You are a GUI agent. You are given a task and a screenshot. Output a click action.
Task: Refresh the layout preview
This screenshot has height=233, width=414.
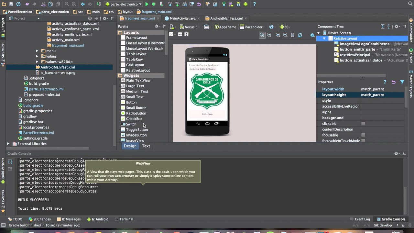(300, 35)
